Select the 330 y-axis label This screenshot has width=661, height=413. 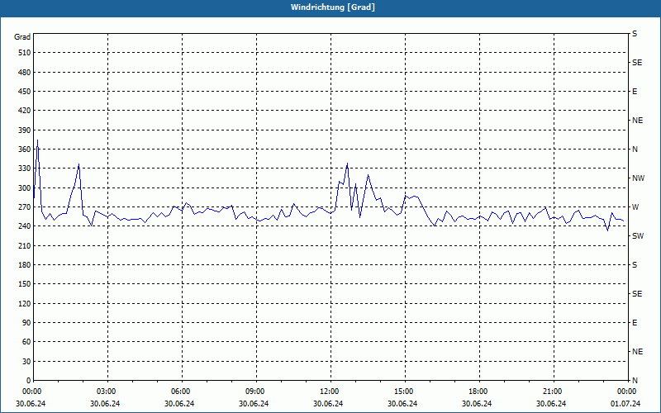25,169
